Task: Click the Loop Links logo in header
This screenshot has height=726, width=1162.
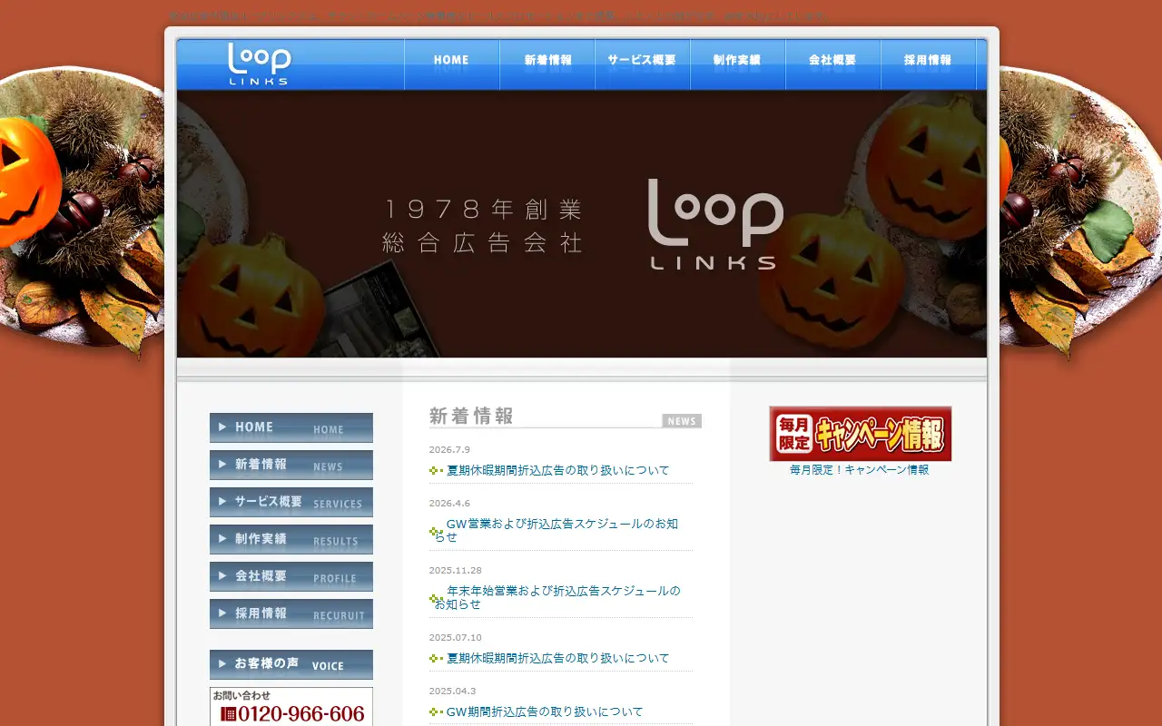Action: [x=259, y=64]
